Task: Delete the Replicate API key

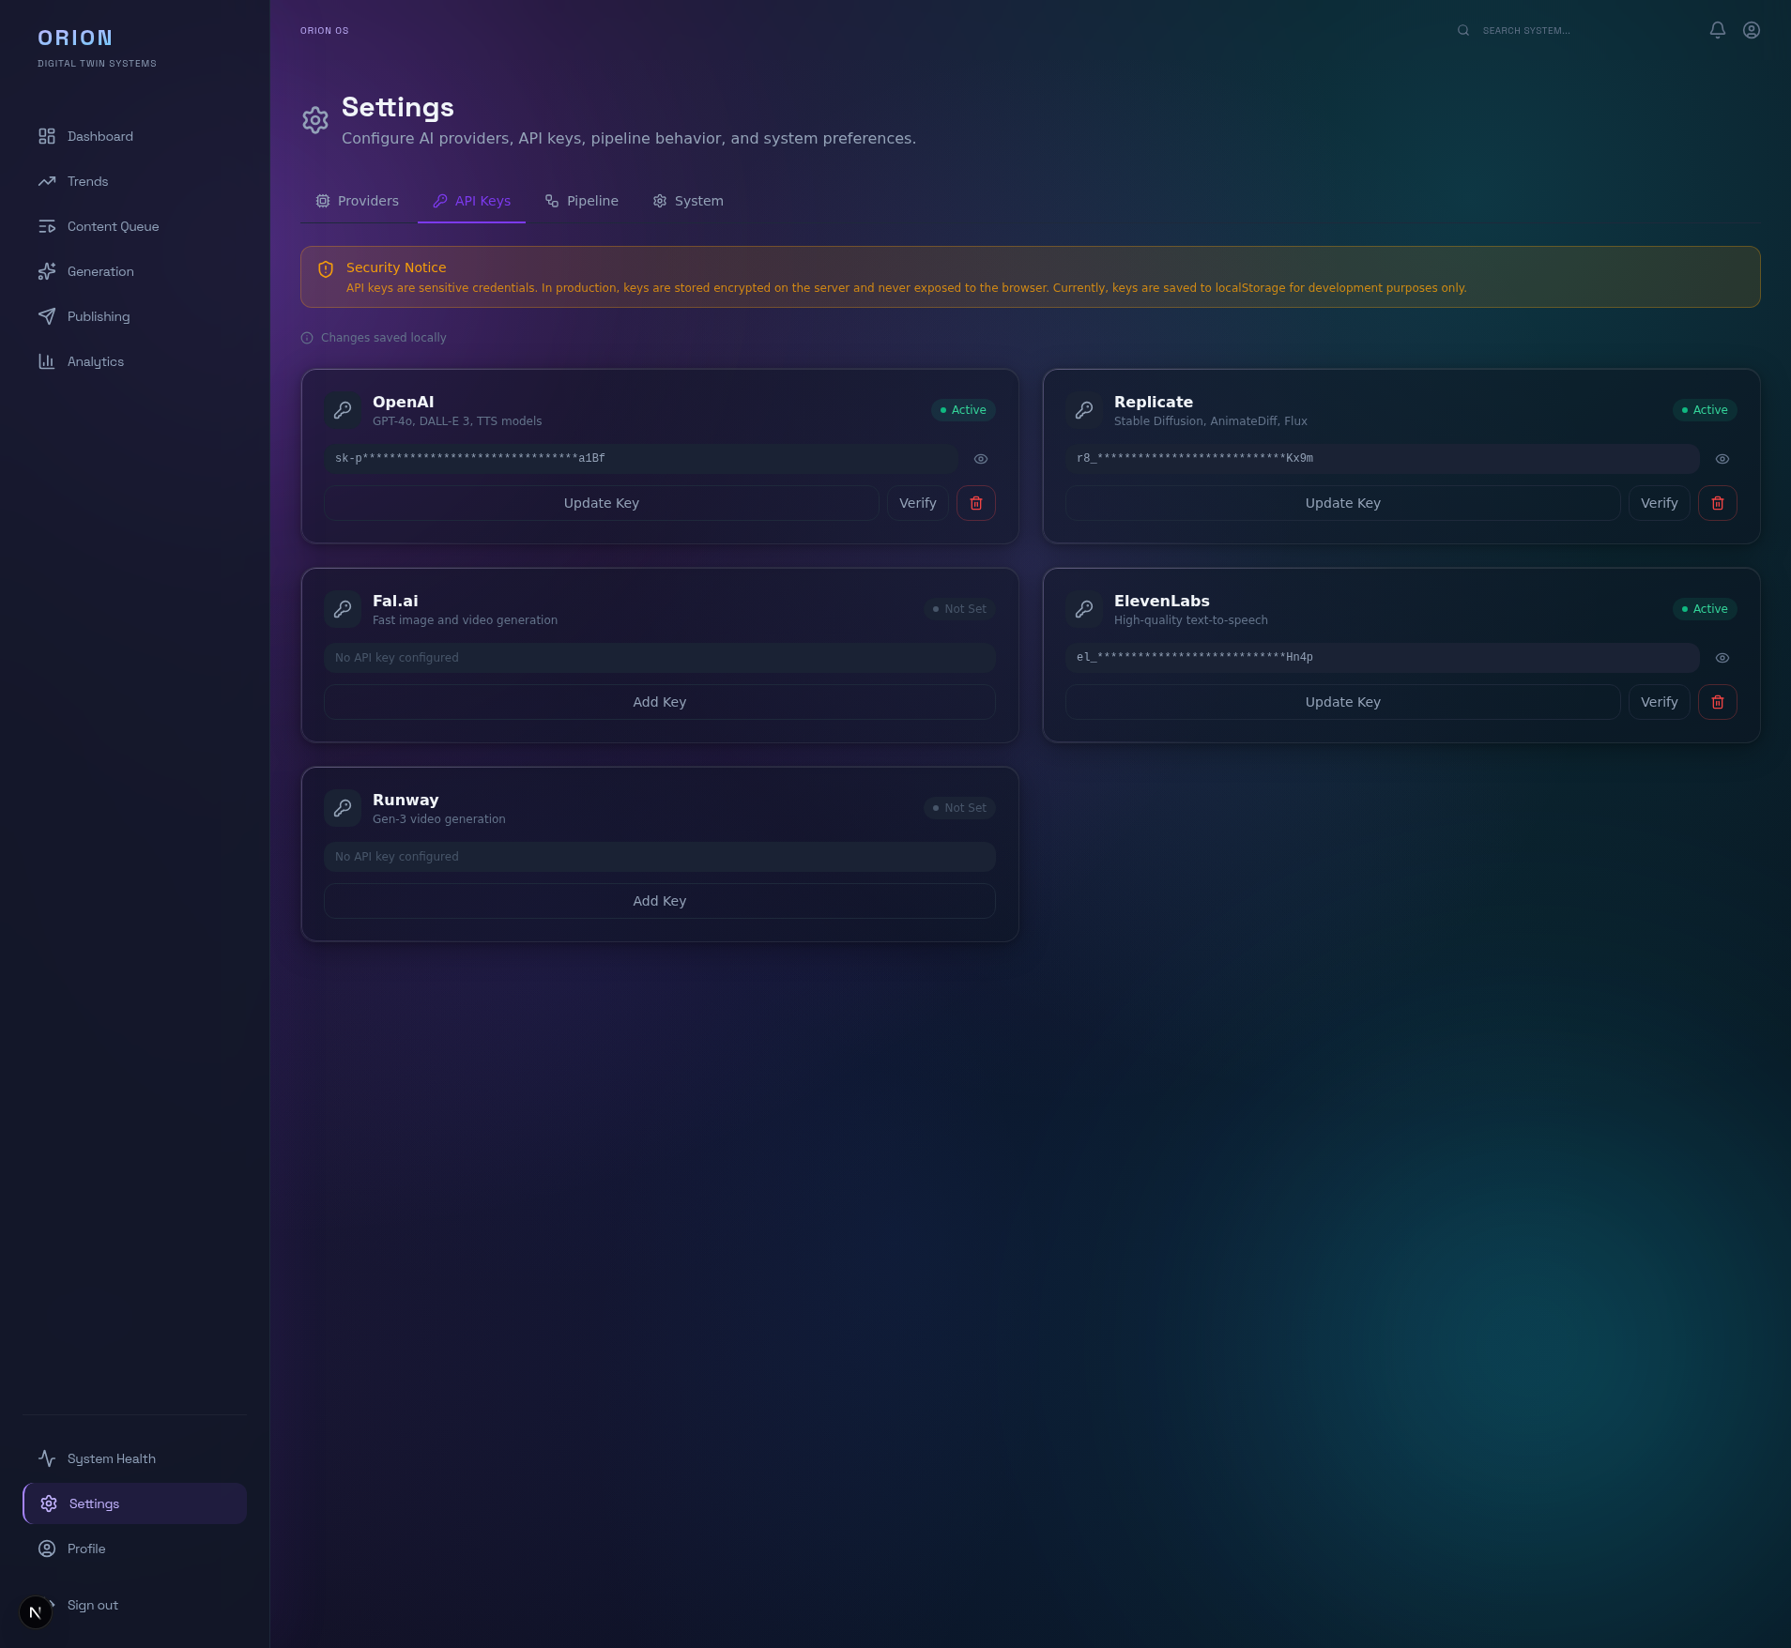Action: (1718, 503)
